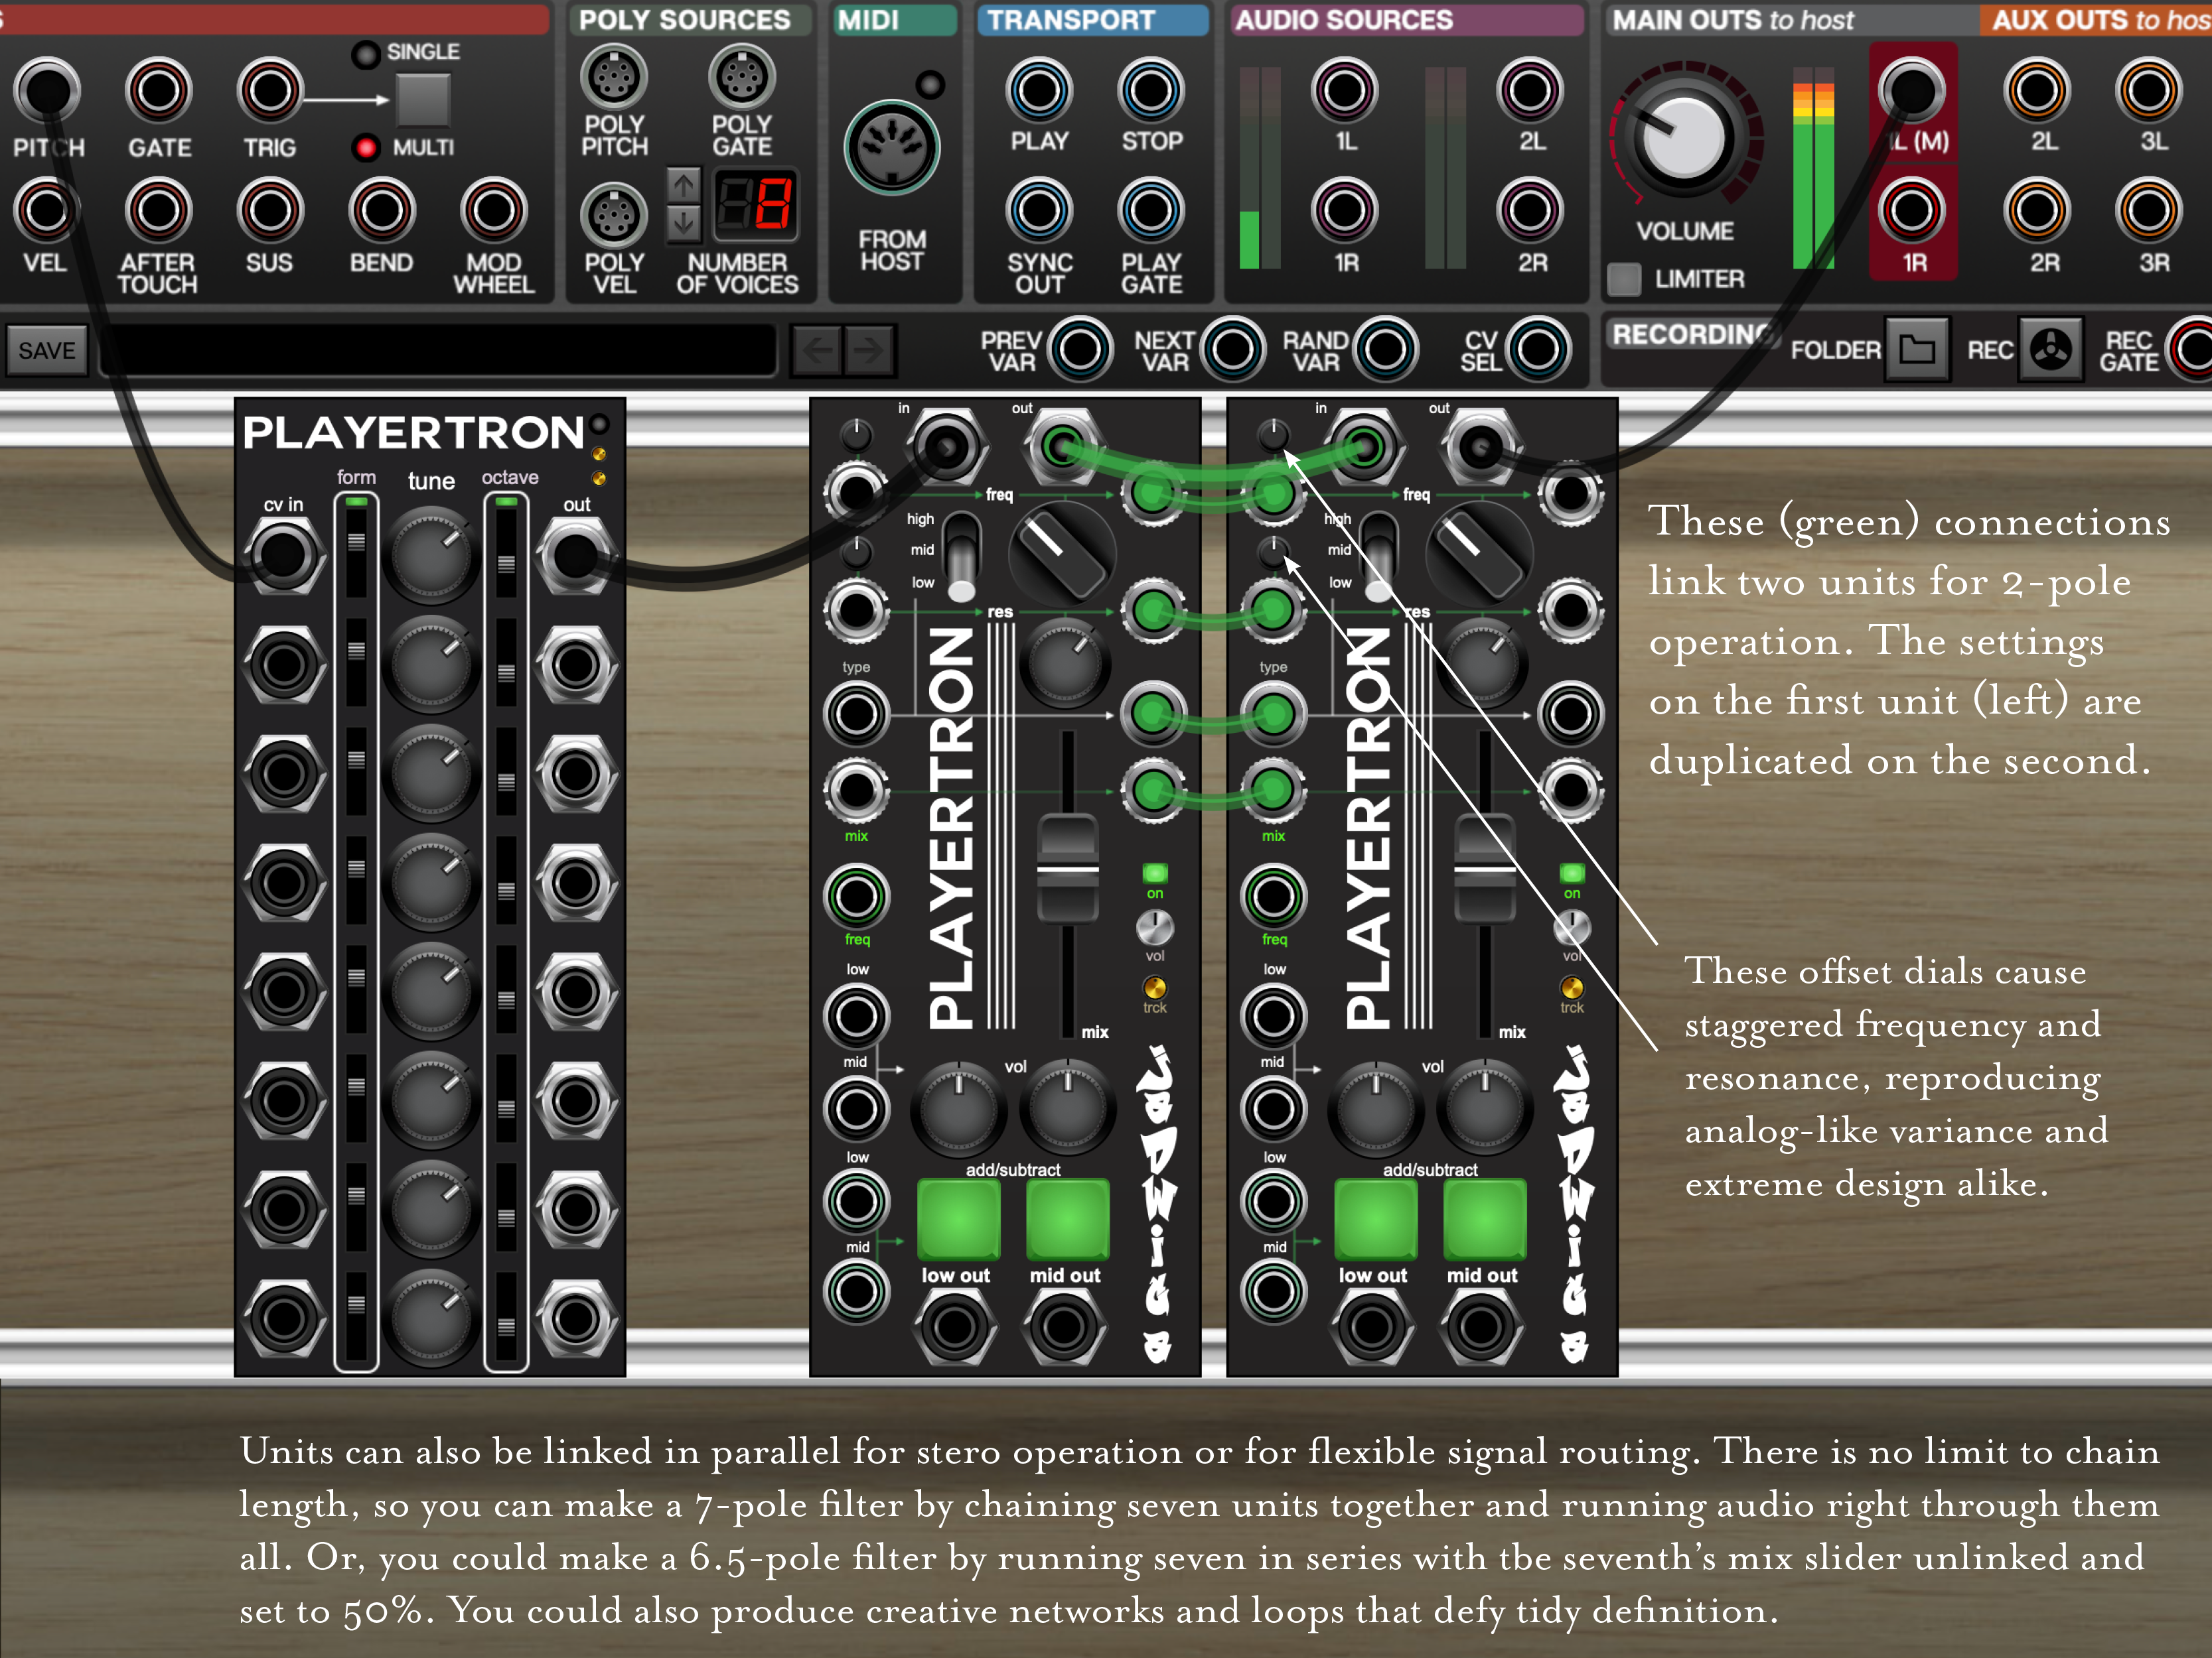Increase number of voices with up arrow

point(683,185)
